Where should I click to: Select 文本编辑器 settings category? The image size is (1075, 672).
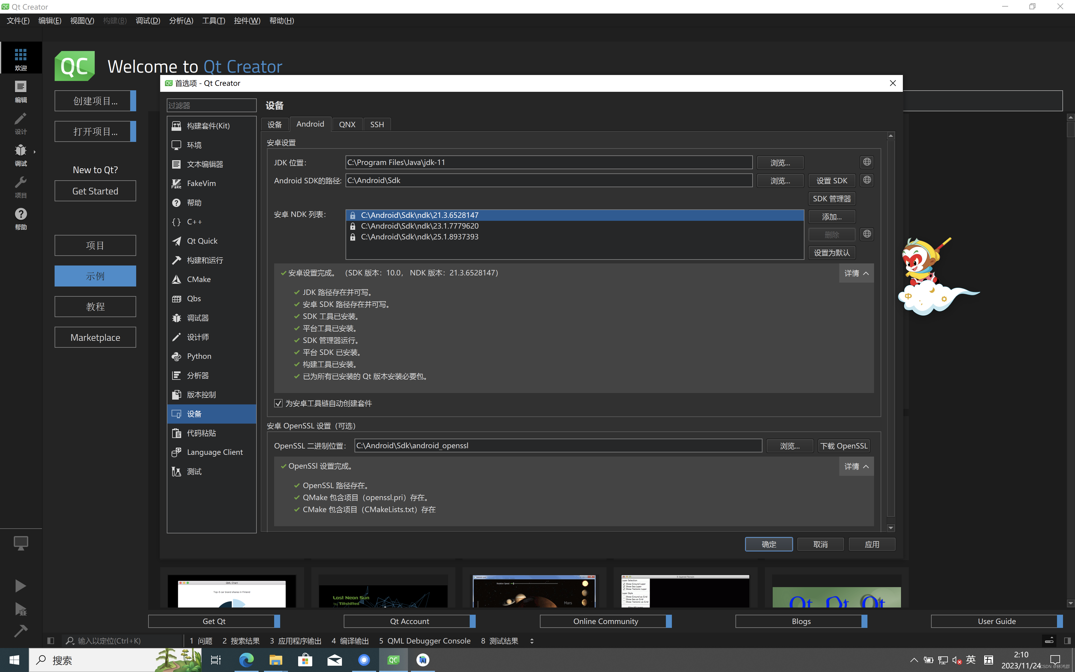click(211, 164)
